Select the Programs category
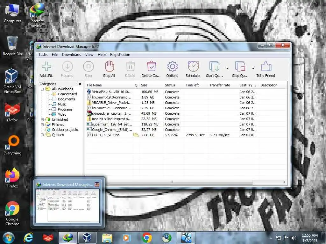326x244 pixels. point(65,109)
